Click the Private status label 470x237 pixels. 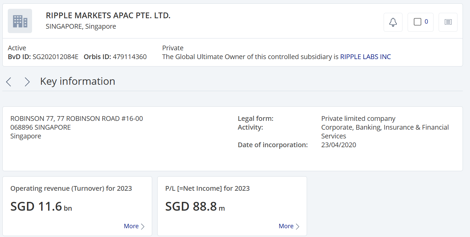(x=173, y=48)
